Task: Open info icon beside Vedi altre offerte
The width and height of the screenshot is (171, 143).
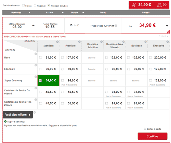Action: [x=35, y=112]
